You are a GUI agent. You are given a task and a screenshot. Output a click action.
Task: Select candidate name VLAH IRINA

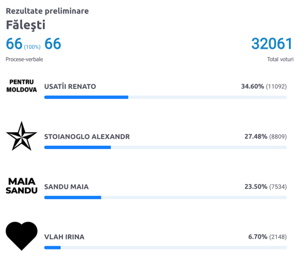[64, 237]
